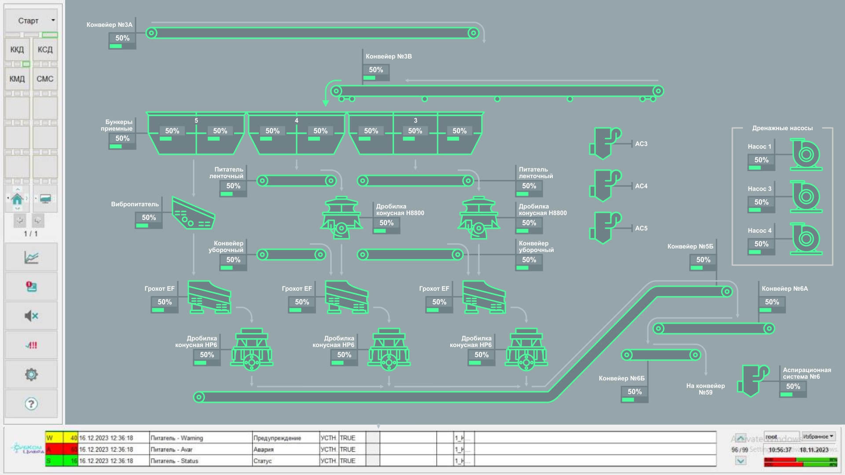Open the trends chart panel

pyautogui.click(x=31, y=257)
